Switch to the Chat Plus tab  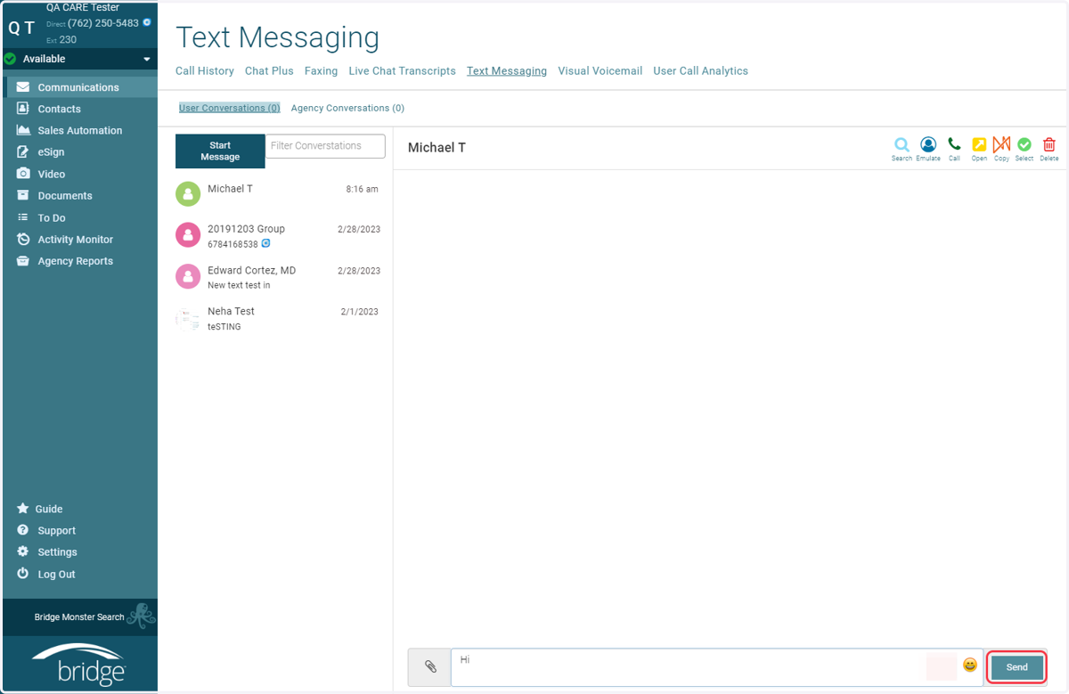click(x=269, y=71)
